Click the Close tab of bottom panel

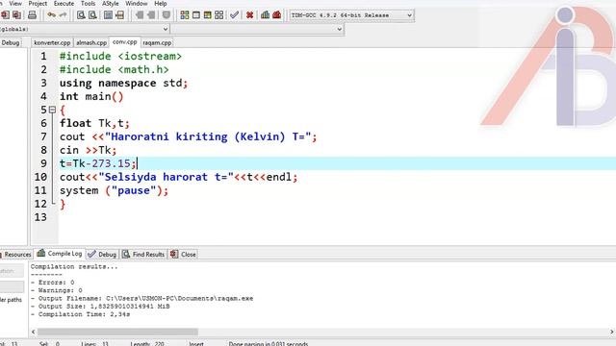coord(183,254)
